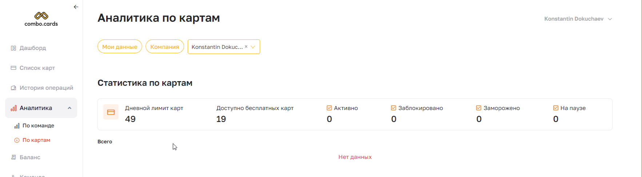The height and width of the screenshot is (177, 642).
Task: Toggle the Заблокировано checkbox
Action: [394, 108]
